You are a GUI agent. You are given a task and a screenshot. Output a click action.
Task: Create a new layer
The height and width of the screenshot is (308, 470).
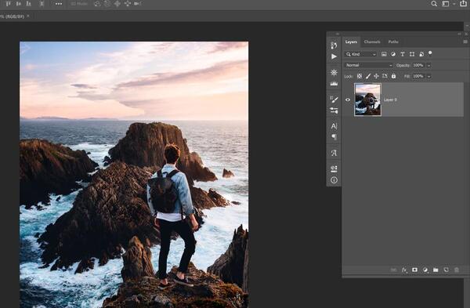446,270
